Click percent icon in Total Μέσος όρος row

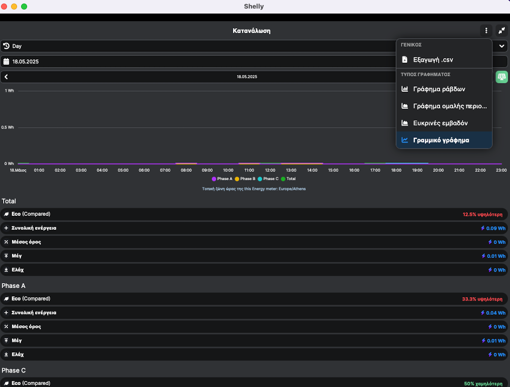coord(6,242)
